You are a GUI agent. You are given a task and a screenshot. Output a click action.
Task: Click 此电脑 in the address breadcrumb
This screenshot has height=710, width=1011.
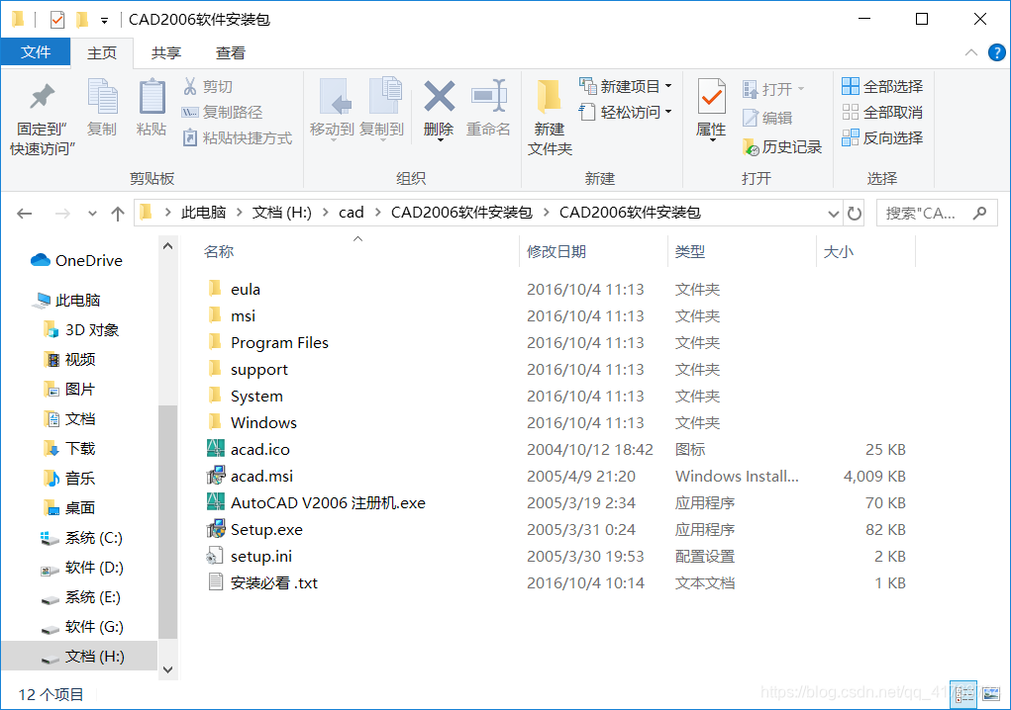(204, 213)
